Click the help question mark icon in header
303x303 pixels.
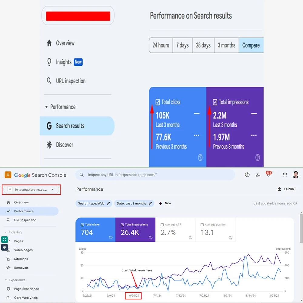pyautogui.click(x=247, y=175)
